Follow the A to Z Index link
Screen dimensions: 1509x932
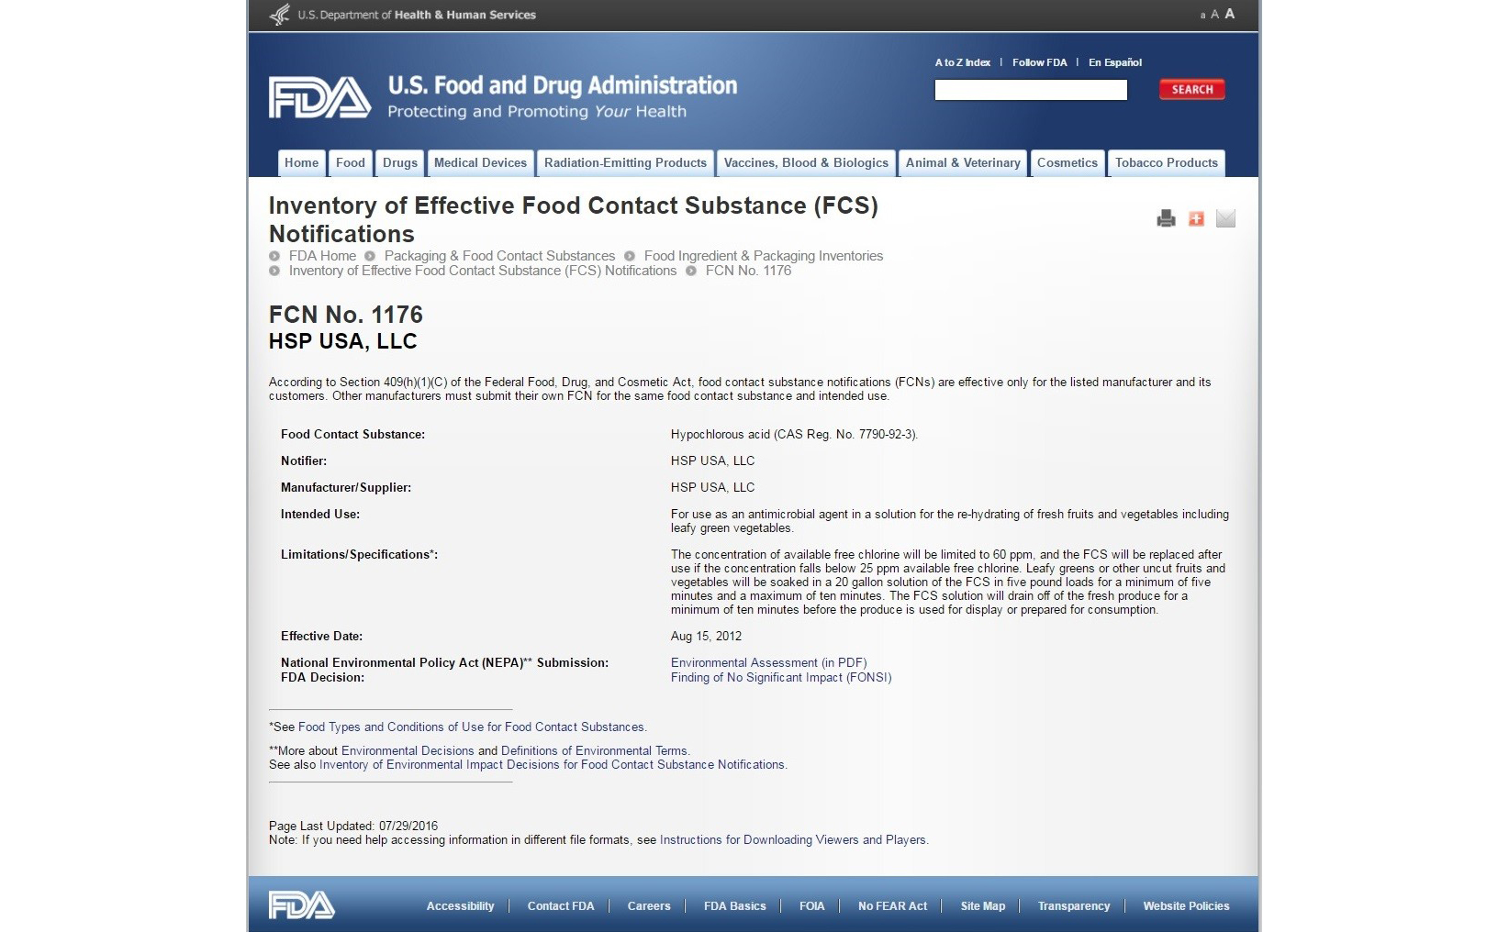click(x=962, y=62)
